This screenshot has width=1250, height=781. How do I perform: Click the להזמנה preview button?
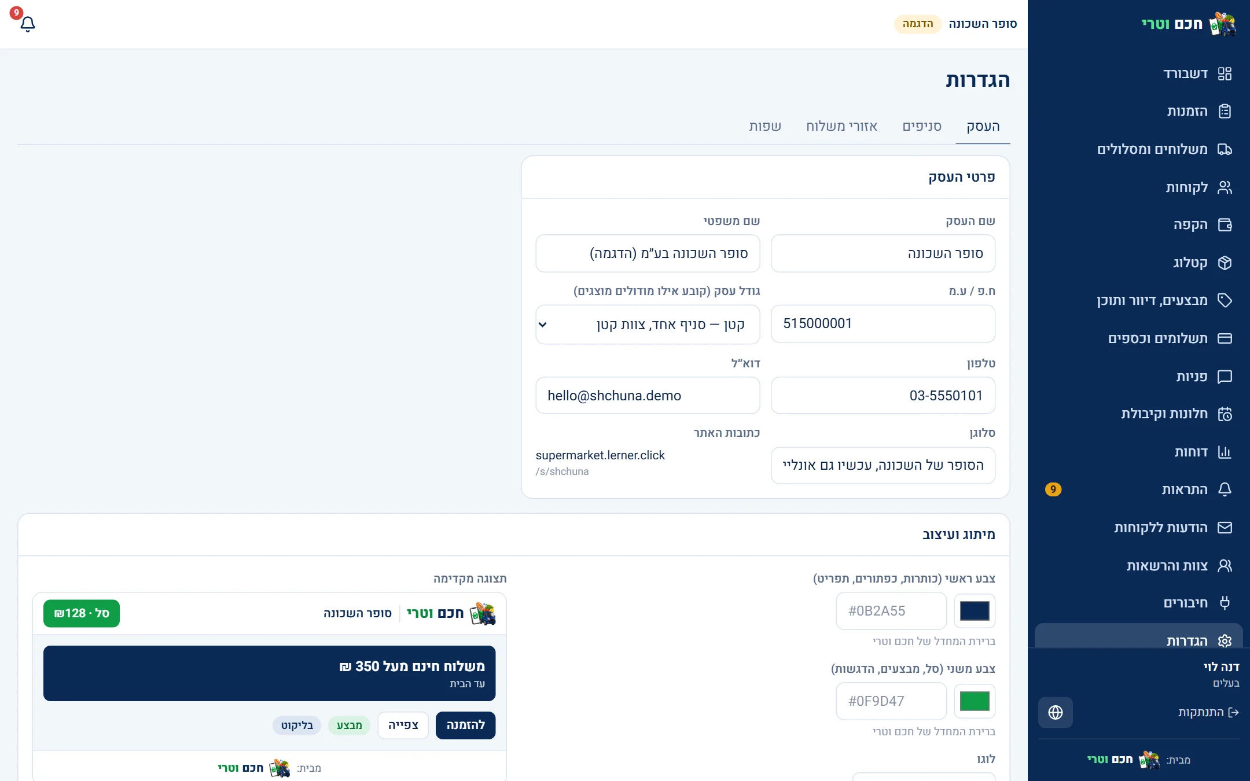(465, 725)
